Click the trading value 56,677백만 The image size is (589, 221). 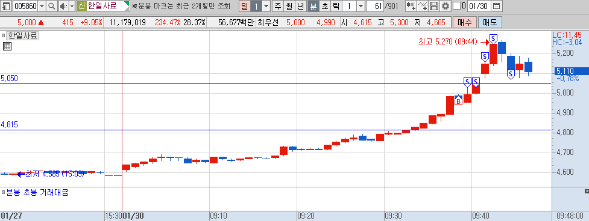click(236, 23)
